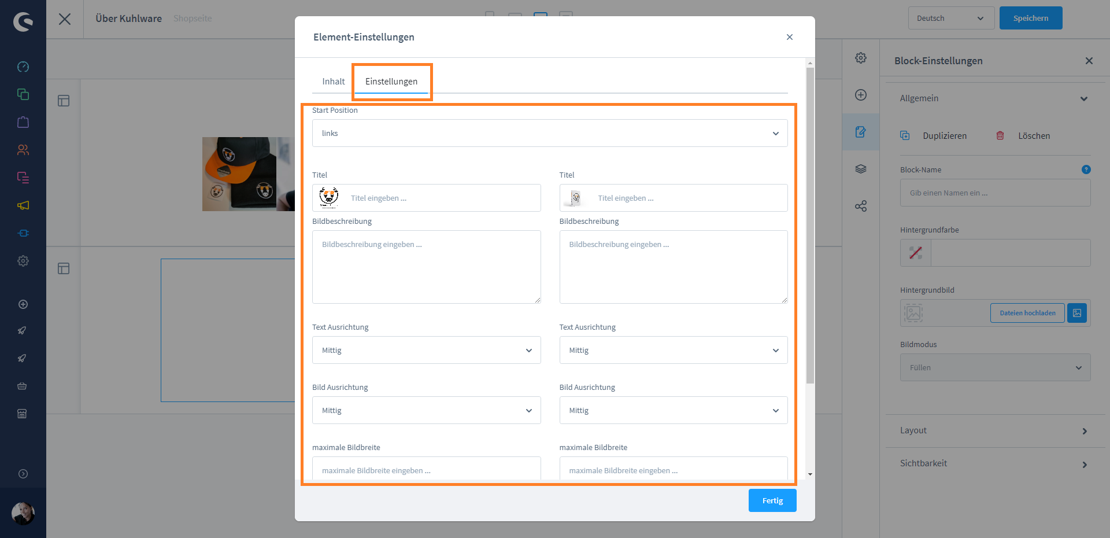
Task: Open the Extensions plug icon in sidebar
Action: pyautogui.click(x=23, y=233)
